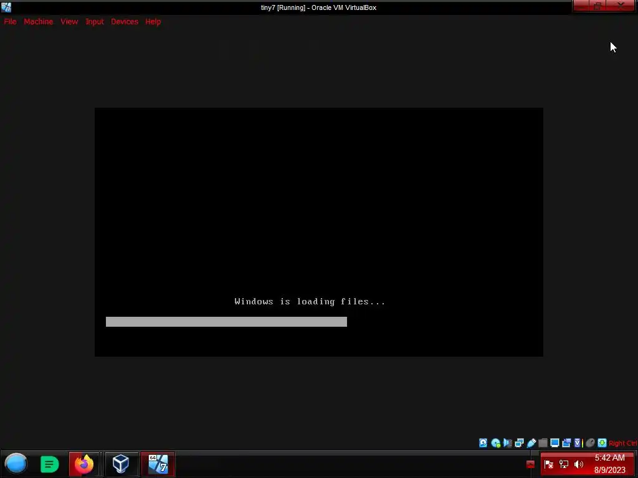Minimize the VirtualBox VM window

point(581,6)
